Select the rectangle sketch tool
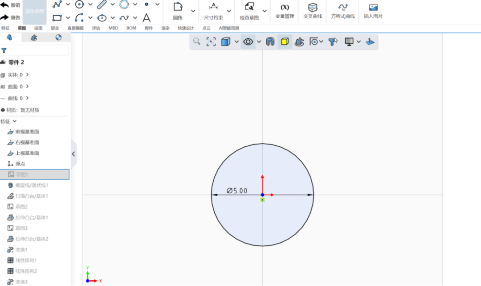481x286 pixels. [57, 18]
